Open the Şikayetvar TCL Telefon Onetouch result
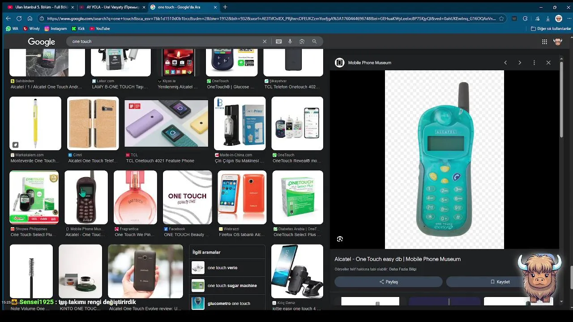The height and width of the screenshot is (322, 573). click(x=293, y=63)
